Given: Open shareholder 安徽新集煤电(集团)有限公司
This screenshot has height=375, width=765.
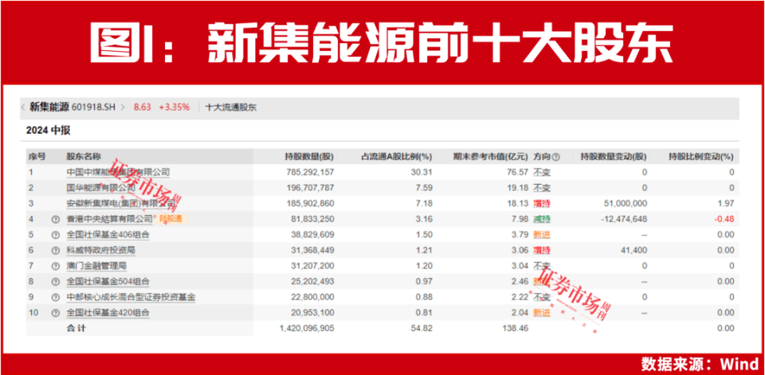Looking at the screenshot, I should (x=120, y=203).
